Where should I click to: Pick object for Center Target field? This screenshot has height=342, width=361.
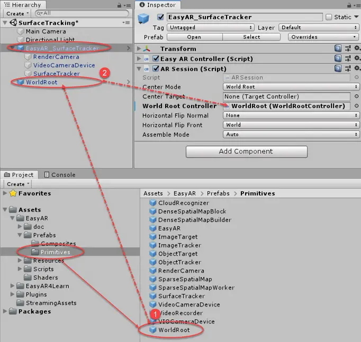[x=356, y=96]
